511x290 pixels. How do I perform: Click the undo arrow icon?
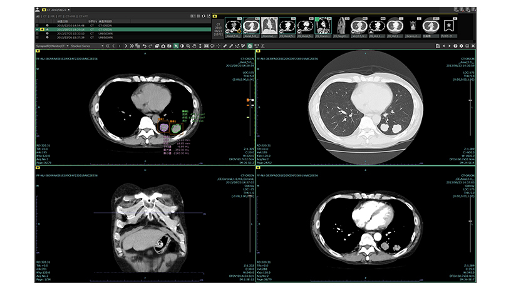[145, 46]
